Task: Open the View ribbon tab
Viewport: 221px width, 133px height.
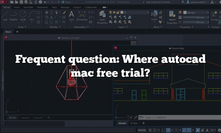Action: pos(54,7)
